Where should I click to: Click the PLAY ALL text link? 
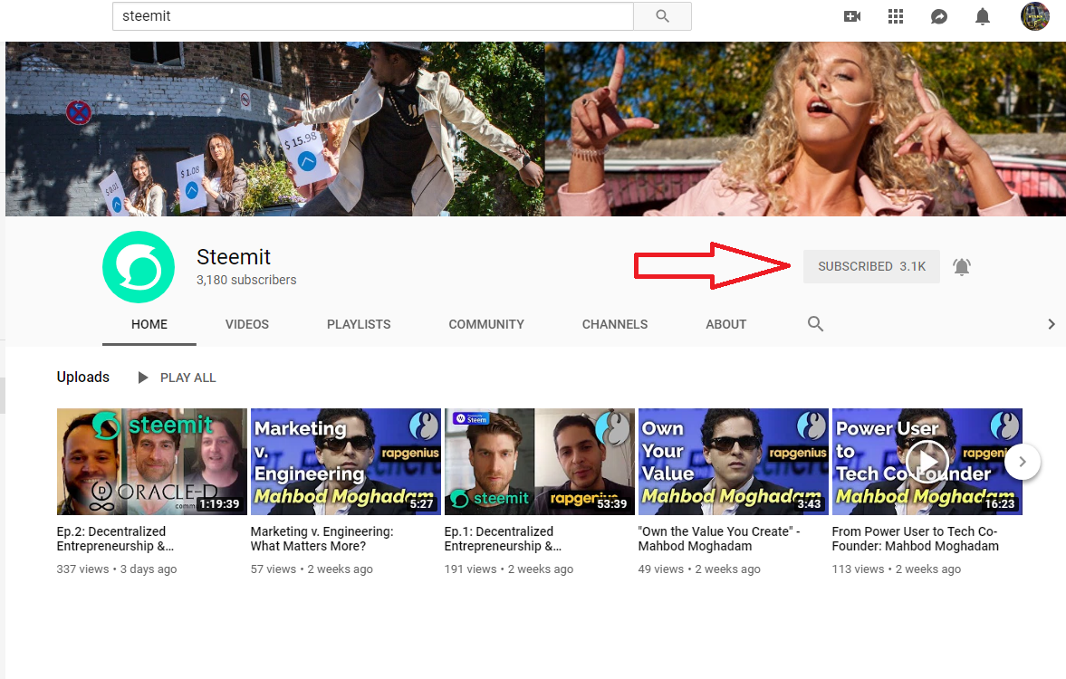[x=187, y=378]
